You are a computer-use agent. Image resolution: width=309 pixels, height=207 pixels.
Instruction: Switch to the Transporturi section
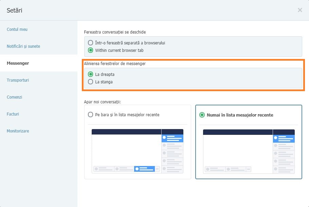tap(18, 80)
